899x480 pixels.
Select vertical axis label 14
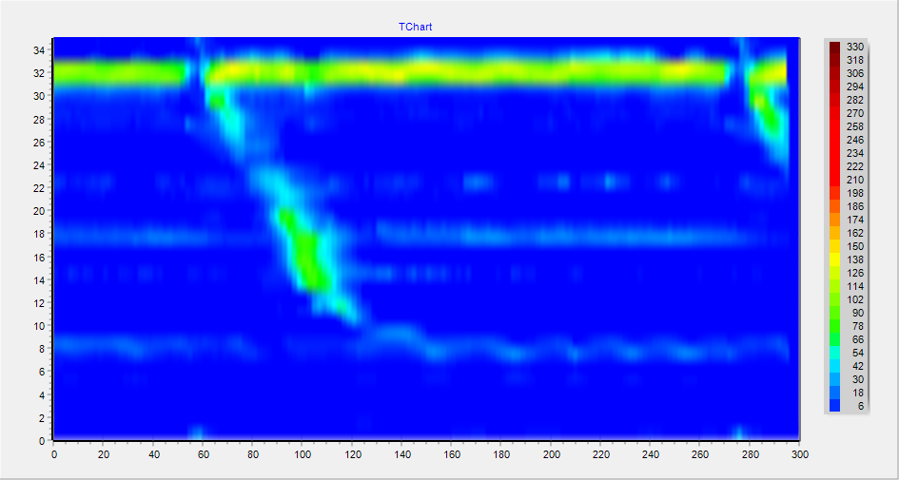40,279
